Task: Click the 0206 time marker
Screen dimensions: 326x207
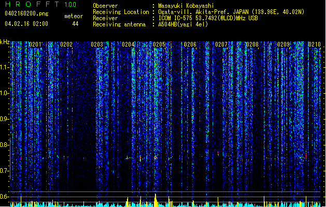Action: point(190,45)
